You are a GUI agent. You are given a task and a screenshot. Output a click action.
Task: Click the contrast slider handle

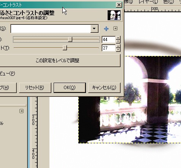pos(65,48)
